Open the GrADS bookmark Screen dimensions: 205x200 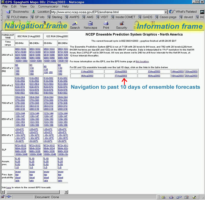pyautogui.click(x=145, y=17)
